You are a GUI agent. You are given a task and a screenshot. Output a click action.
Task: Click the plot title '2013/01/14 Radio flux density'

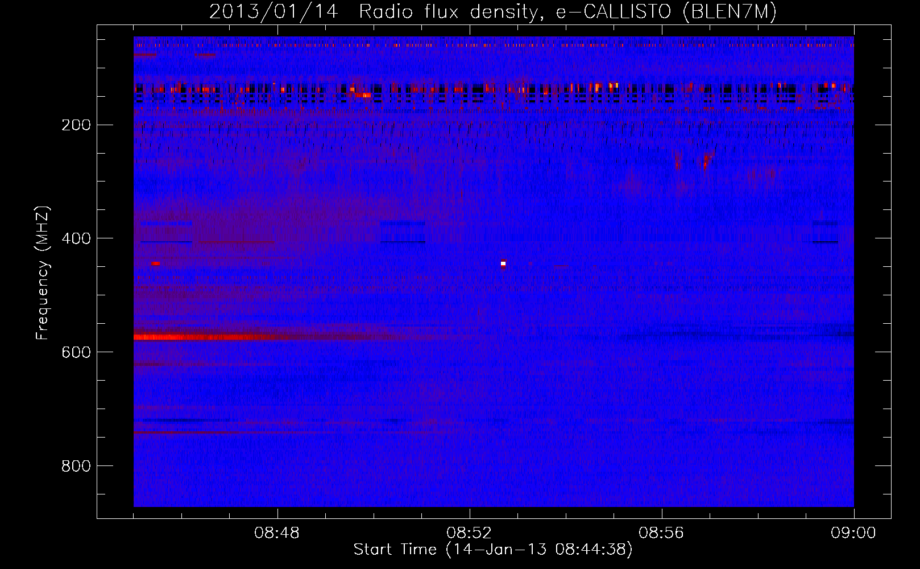coord(492,11)
